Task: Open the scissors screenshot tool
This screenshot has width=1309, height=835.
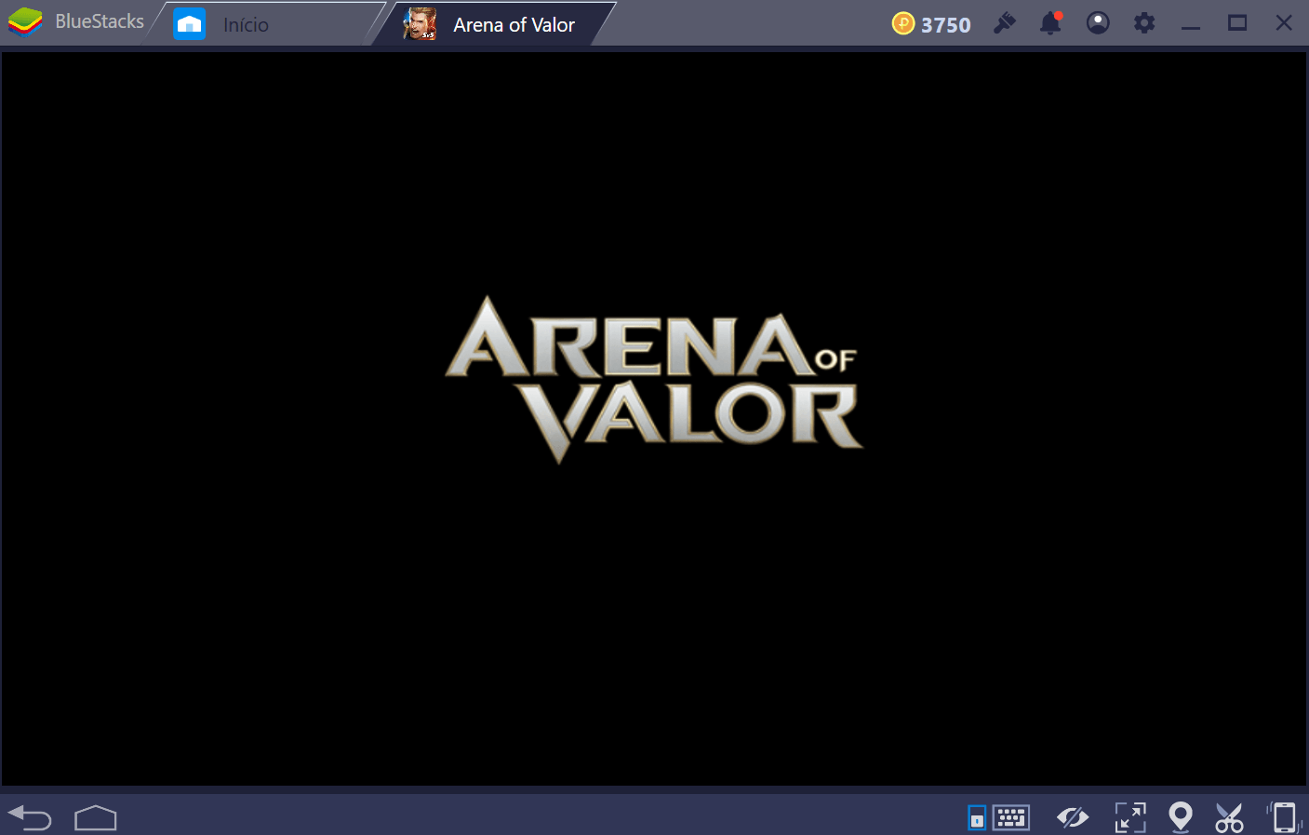Action: pyautogui.click(x=1229, y=818)
